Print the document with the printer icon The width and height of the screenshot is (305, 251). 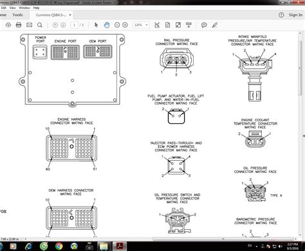click(19, 25)
